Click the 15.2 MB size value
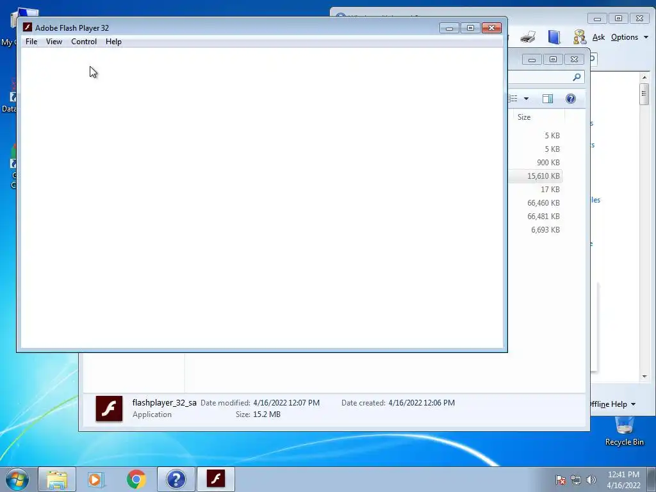Image resolution: width=656 pixels, height=492 pixels. 266,414
